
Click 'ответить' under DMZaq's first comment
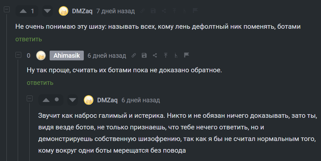[x=29, y=39]
